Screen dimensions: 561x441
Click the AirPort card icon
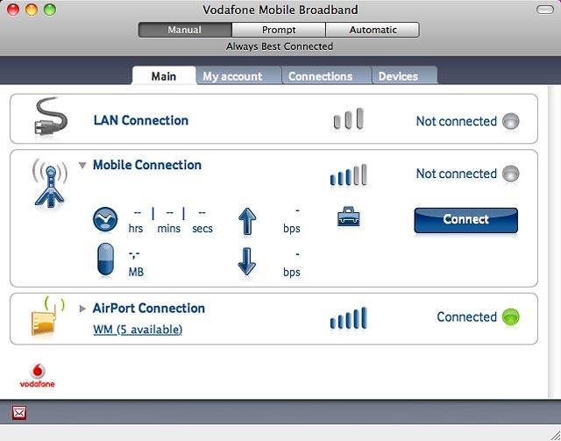tap(47, 317)
